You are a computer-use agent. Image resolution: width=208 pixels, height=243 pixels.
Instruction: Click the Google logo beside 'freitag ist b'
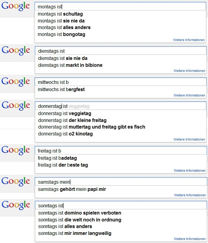[x=16, y=150]
